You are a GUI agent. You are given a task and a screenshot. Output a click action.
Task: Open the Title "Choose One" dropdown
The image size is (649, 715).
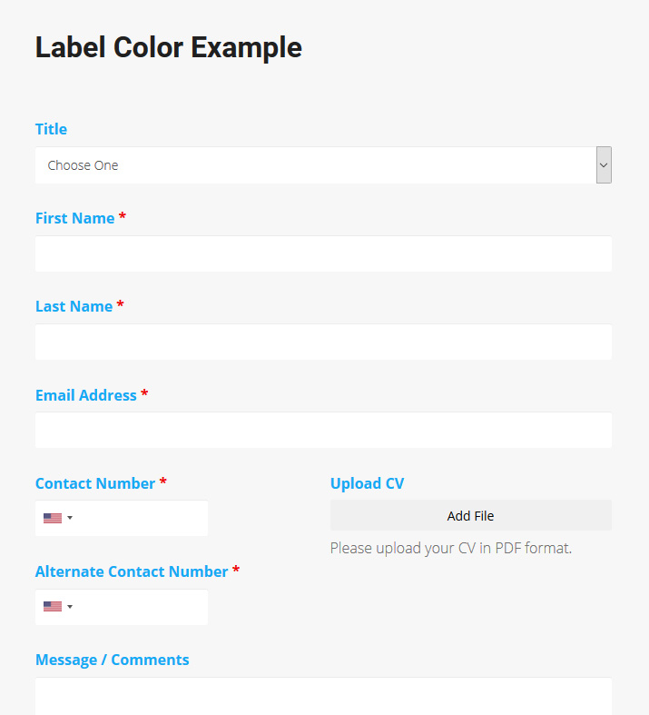click(323, 165)
